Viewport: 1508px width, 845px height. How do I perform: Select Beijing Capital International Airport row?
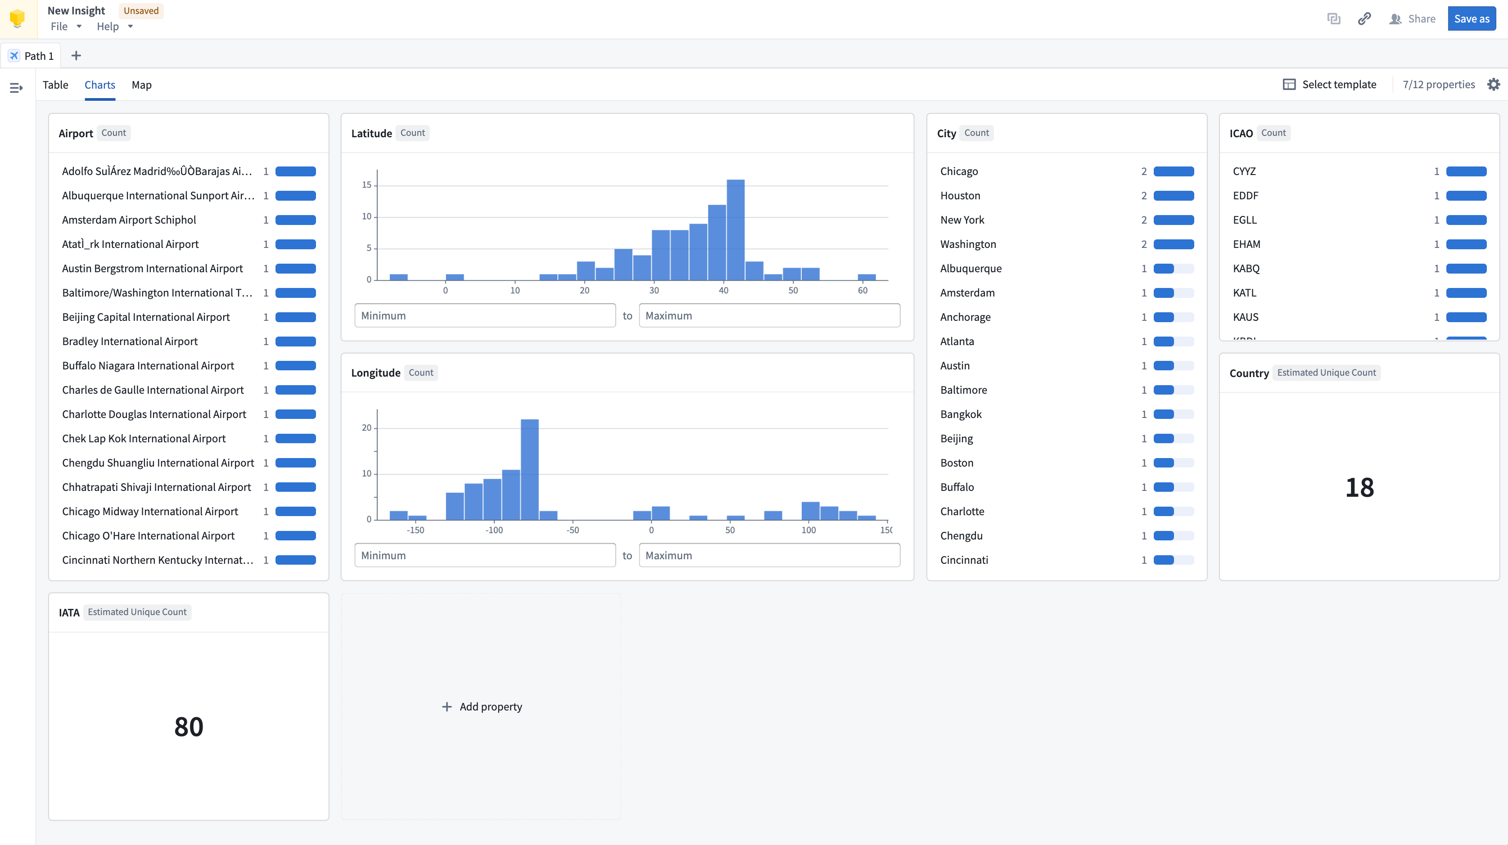(189, 317)
